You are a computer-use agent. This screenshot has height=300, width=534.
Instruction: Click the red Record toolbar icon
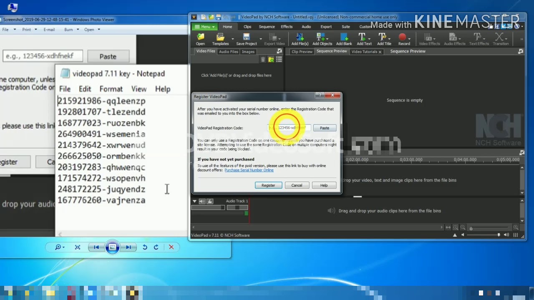403,37
